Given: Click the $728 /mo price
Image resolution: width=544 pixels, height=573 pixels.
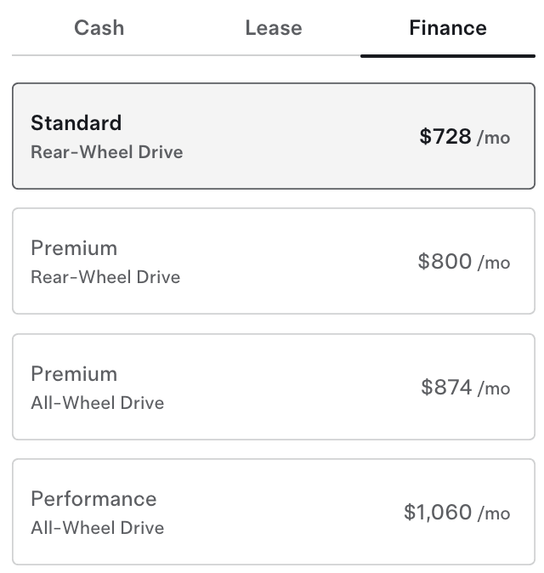Looking at the screenshot, I should click(464, 137).
